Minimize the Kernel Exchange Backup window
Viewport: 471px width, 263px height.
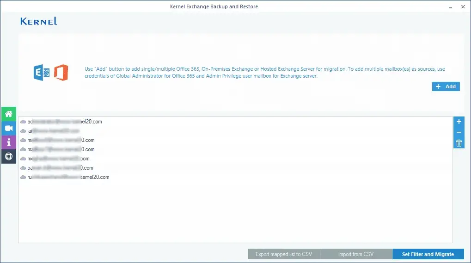point(451,6)
